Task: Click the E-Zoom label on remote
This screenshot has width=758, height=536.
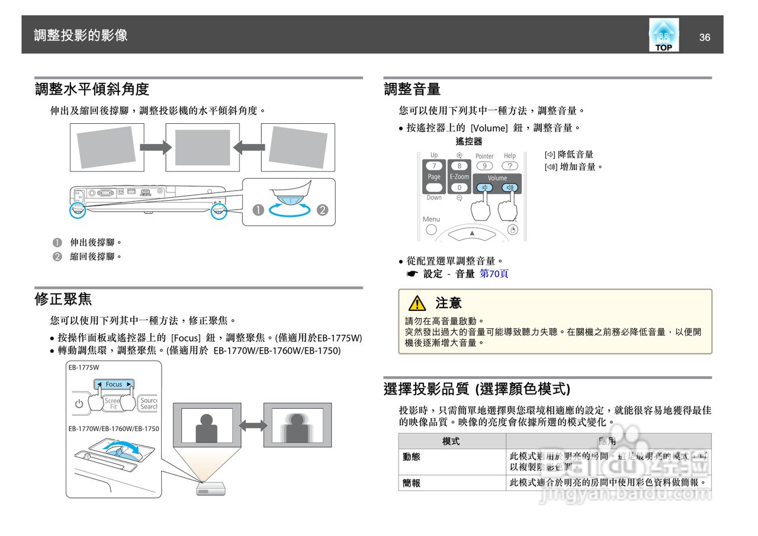Action: pyautogui.click(x=460, y=177)
